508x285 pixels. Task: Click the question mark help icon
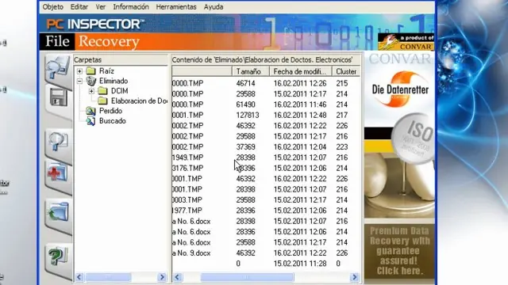(58, 256)
